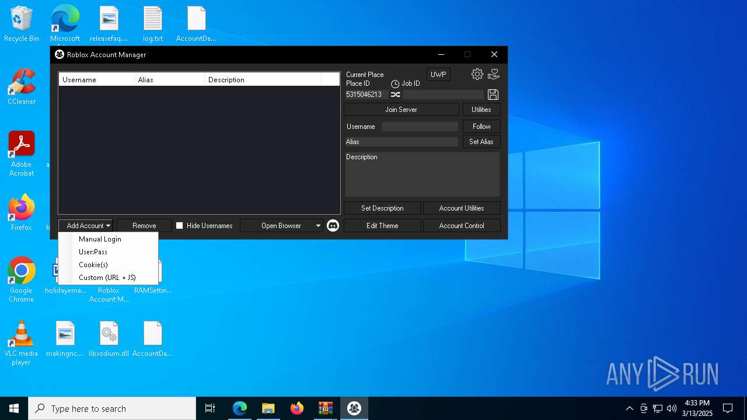The image size is (747, 420).
Task: Click the volume icon in system tray
Action: [x=672, y=408]
